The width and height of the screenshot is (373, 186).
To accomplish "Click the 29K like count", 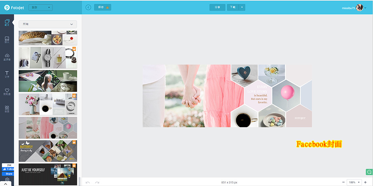I will (x=9, y=165).
